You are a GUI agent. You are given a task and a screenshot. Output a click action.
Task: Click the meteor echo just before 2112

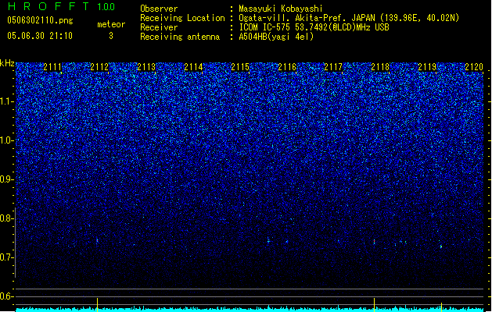click(x=97, y=241)
